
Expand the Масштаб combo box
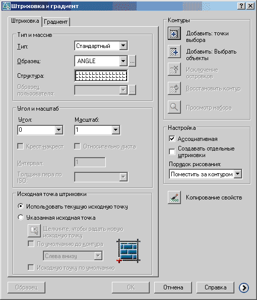coord(116,130)
